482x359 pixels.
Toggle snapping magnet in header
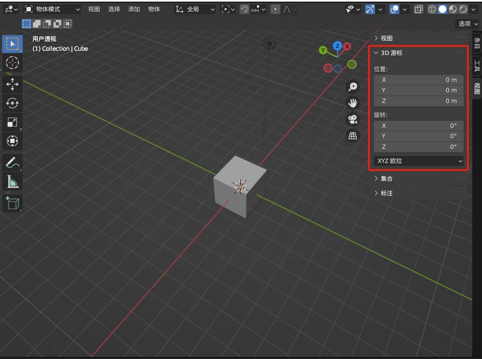point(245,9)
